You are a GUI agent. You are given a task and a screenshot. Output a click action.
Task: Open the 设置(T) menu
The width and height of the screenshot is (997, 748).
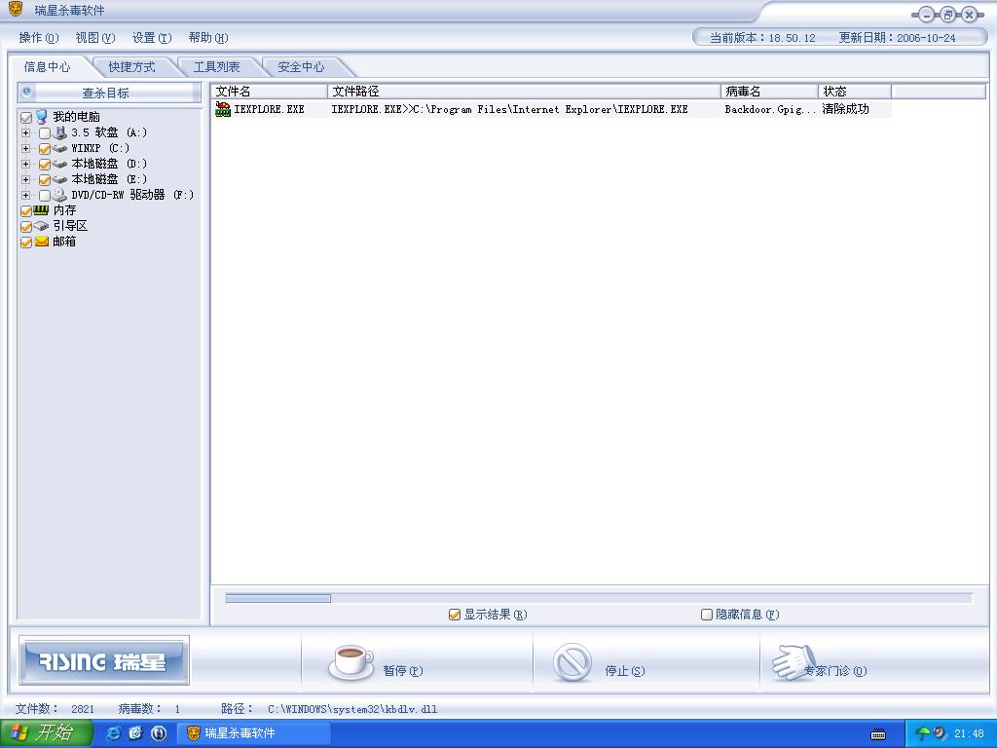[152, 38]
